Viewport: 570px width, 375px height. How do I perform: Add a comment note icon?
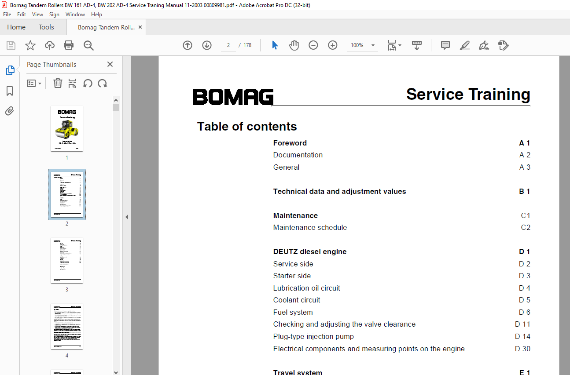[x=445, y=45]
